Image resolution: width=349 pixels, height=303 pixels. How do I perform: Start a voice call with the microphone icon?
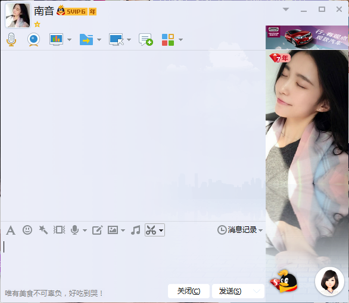pyautogui.click(x=11, y=40)
